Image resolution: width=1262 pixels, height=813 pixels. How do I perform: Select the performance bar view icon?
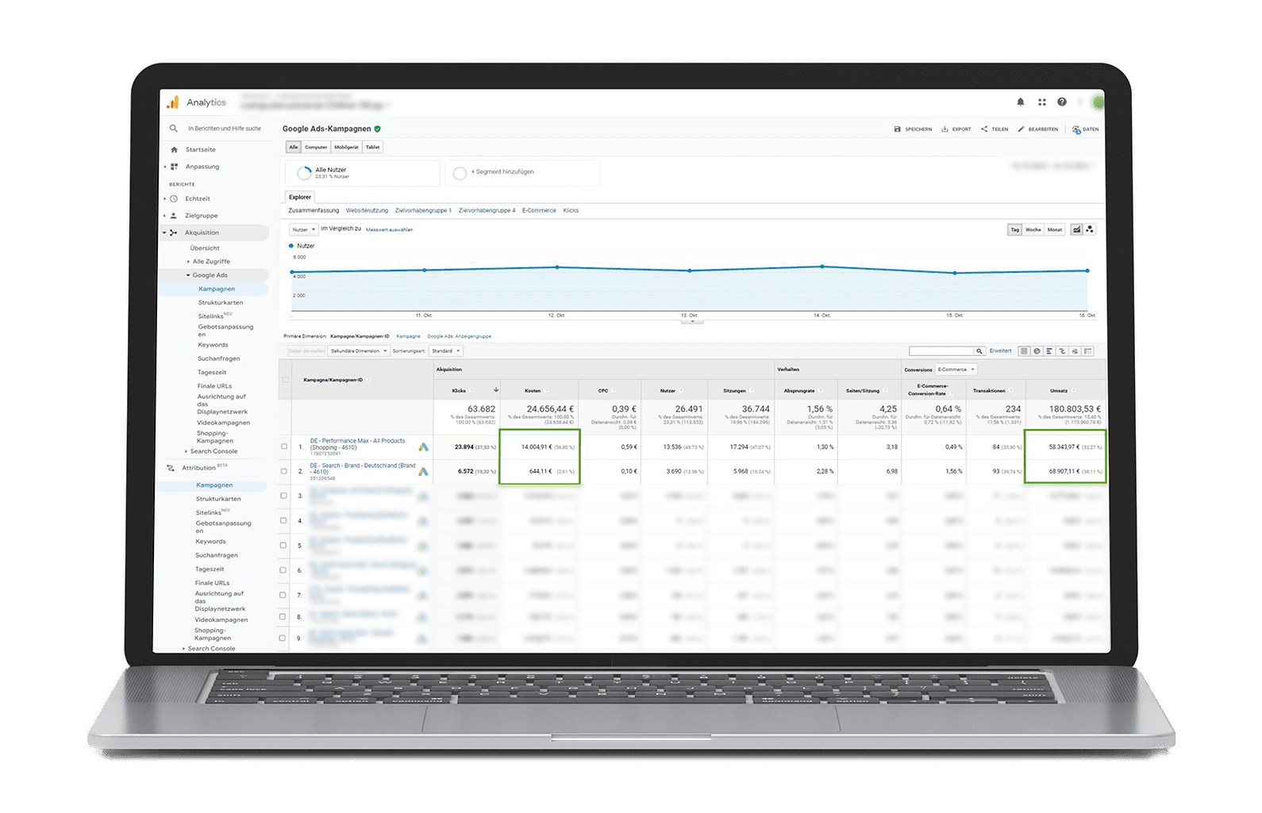pos(1049,351)
